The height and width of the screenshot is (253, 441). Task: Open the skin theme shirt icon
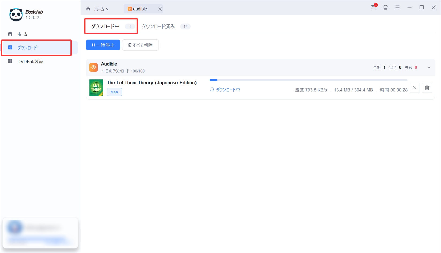click(385, 7)
